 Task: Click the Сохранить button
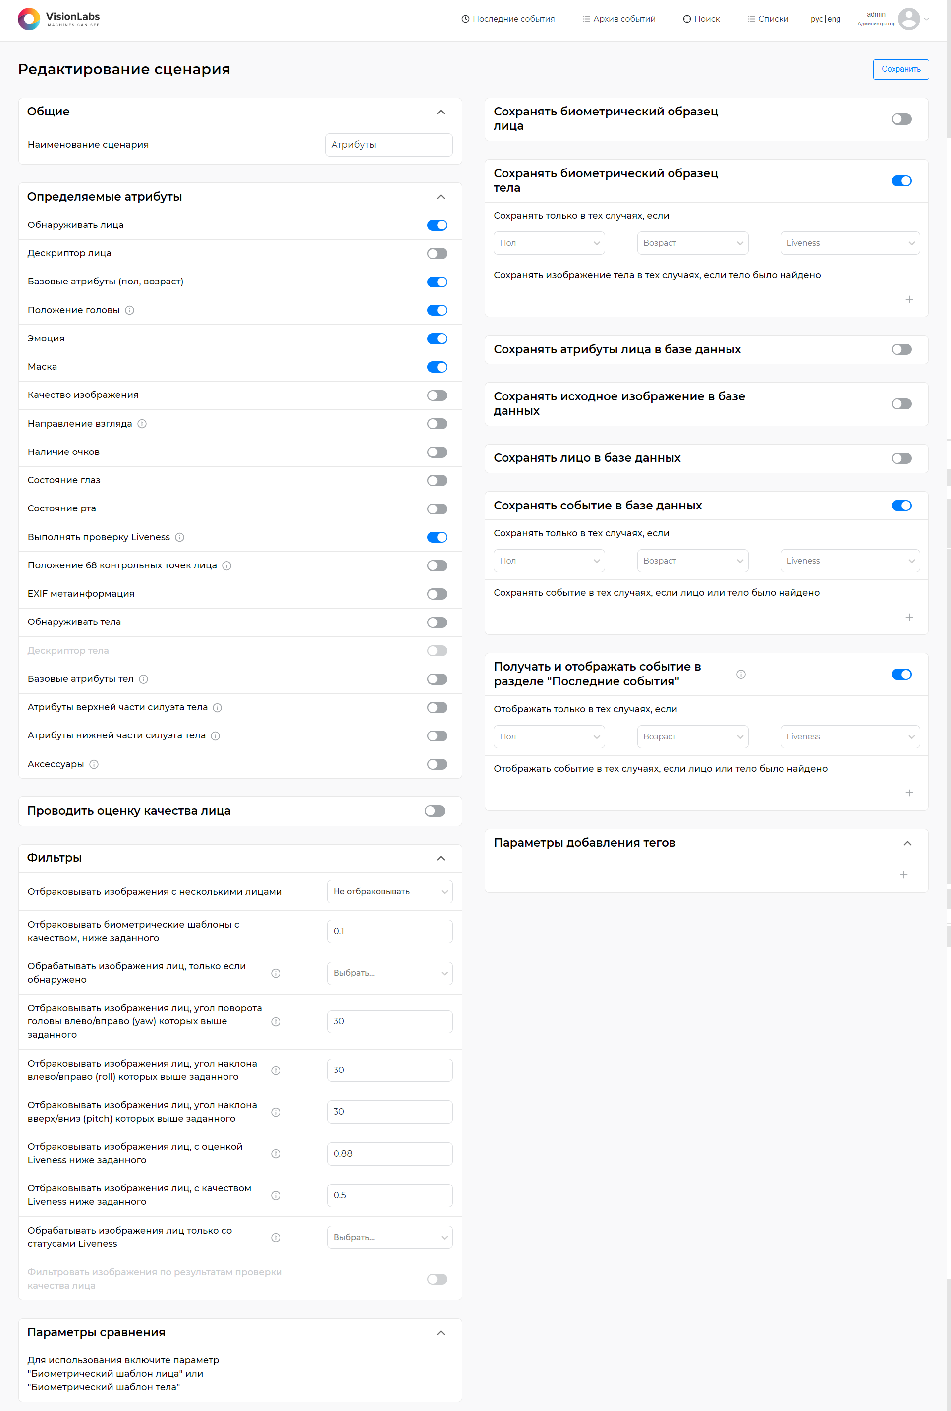900,69
